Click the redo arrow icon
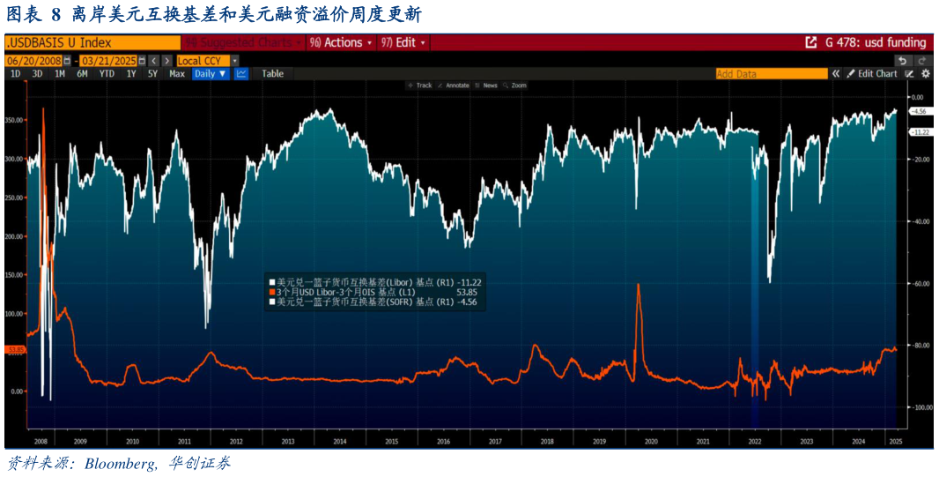This screenshot has height=477, width=939. 922,61
